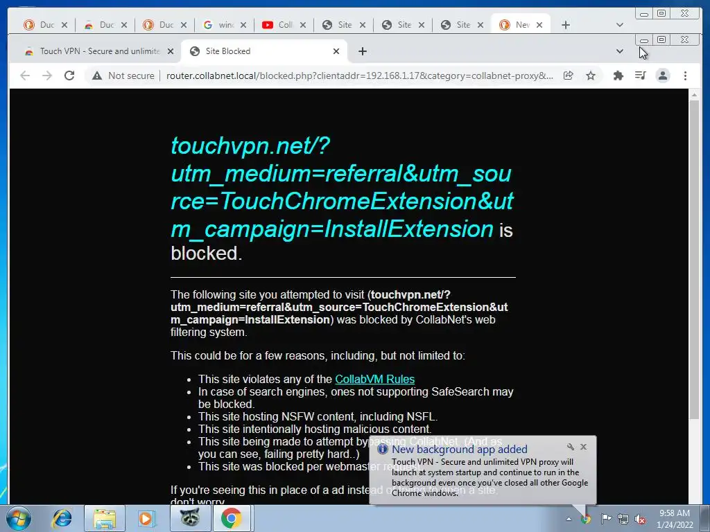Share this page icon
The image size is (710, 532).
tap(569, 76)
